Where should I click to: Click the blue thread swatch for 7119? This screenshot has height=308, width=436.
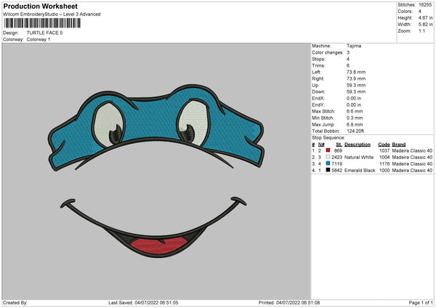[328, 163]
